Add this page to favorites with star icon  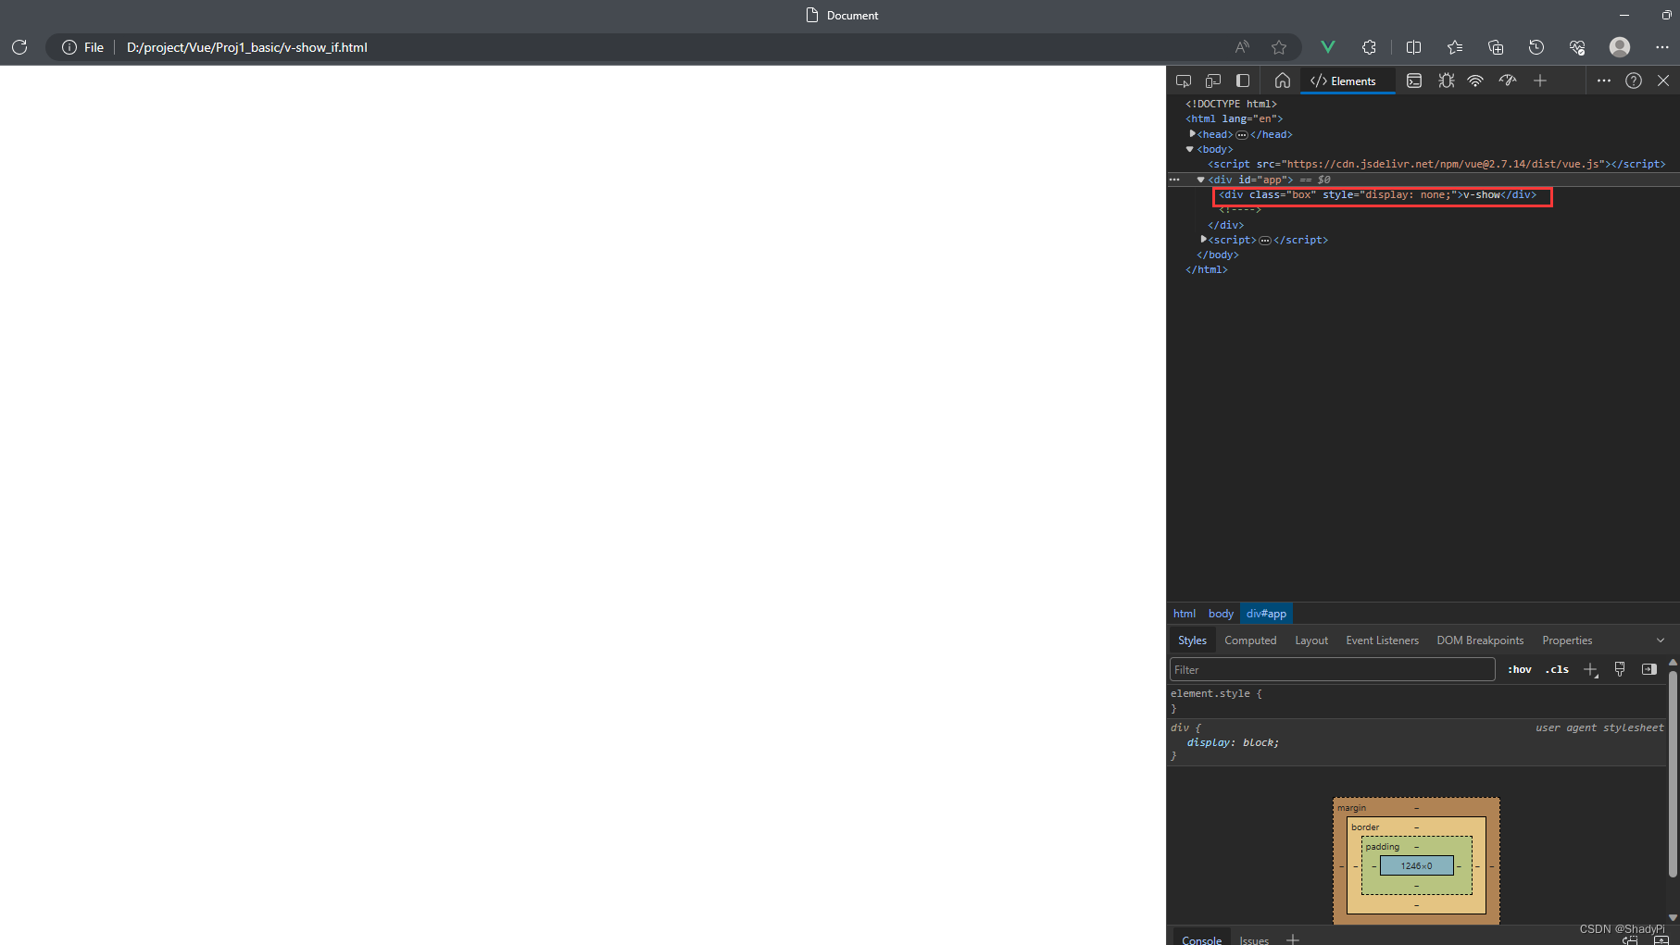coord(1279,47)
